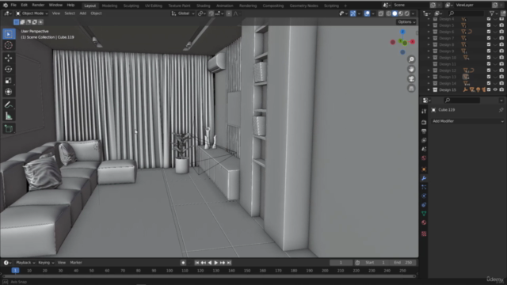The height and width of the screenshot is (285, 507).
Task: Play the animation forward
Action: coord(216,263)
